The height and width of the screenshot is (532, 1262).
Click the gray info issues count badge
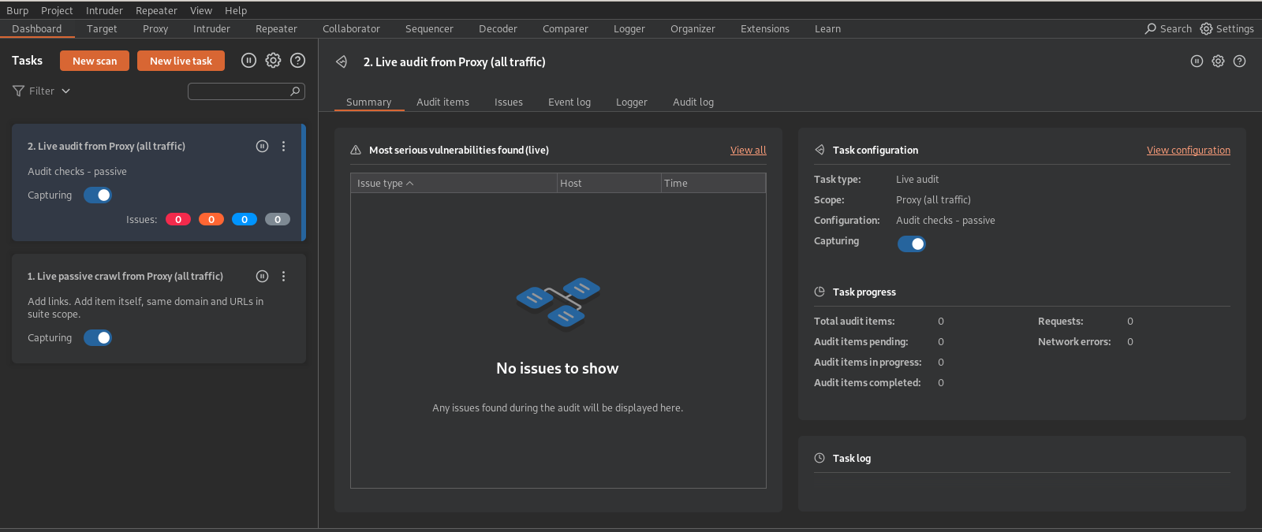click(x=278, y=220)
